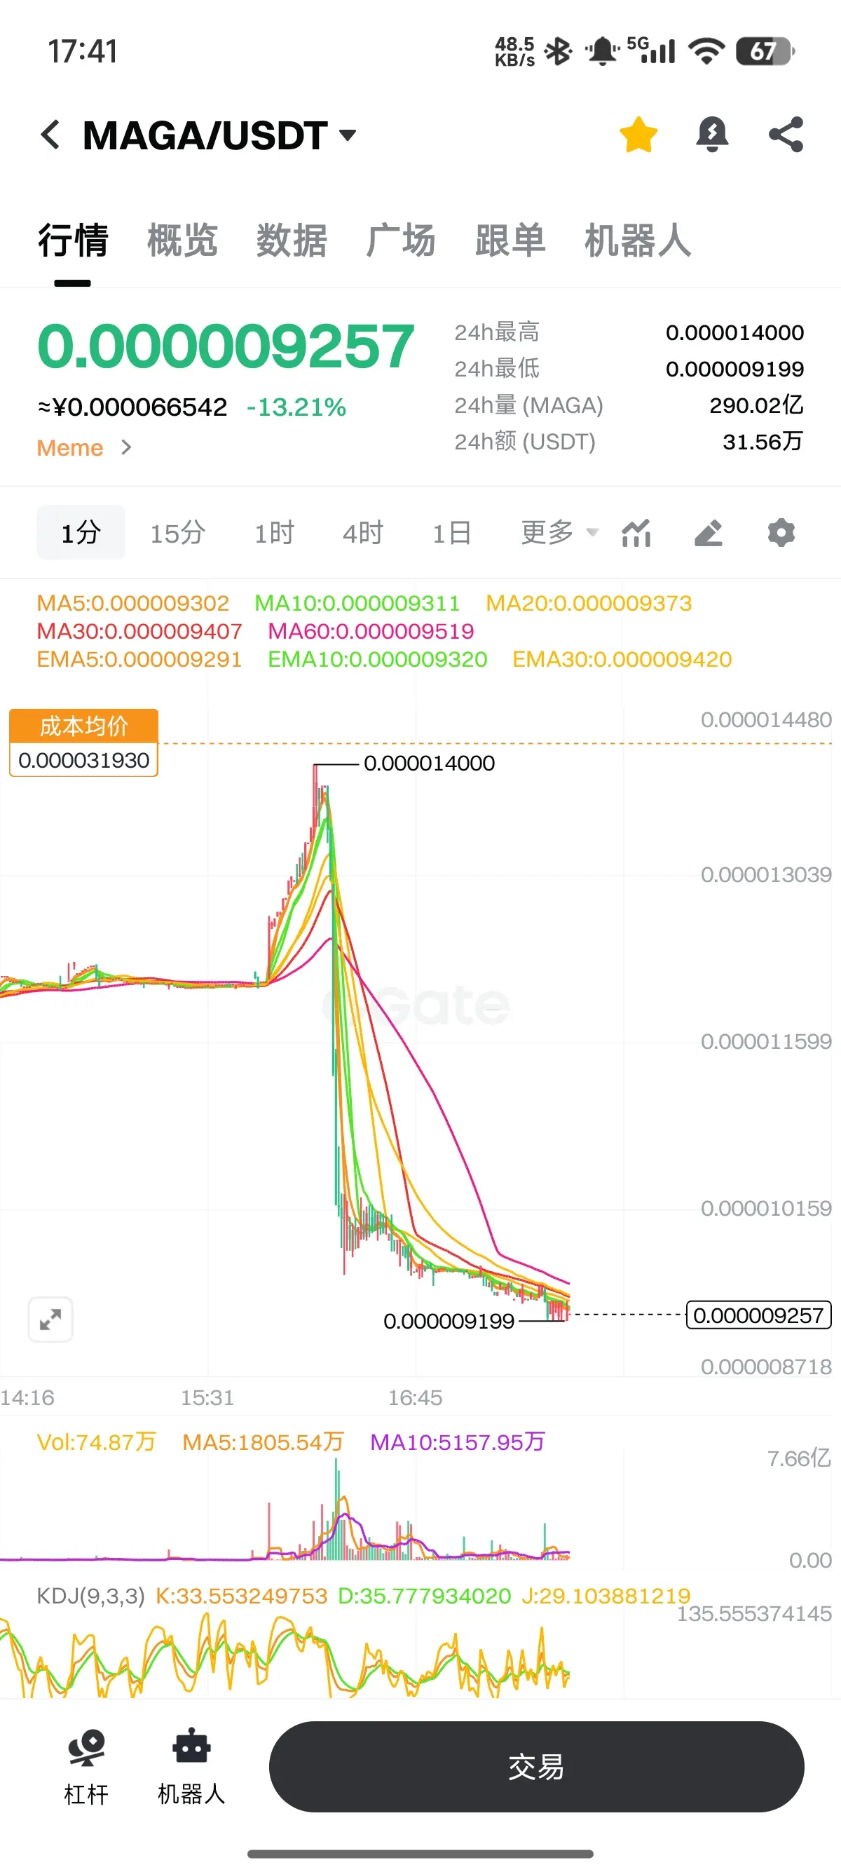841x1872 pixels.
Task: Expand the 更多 timeframe dropdown
Action: pos(559,533)
